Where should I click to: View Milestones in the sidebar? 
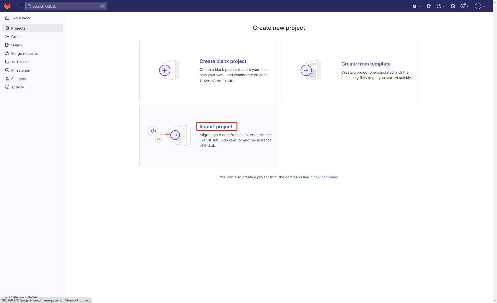[32, 70]
